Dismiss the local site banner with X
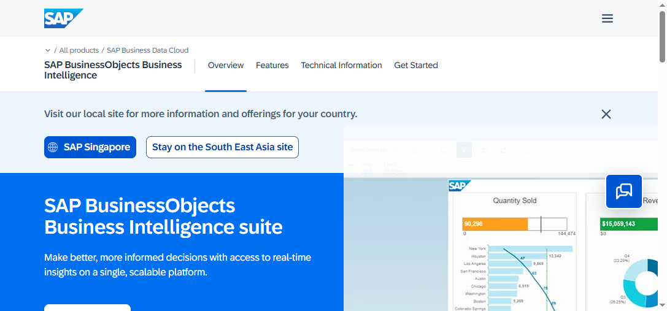The width and height of the screenshot is (667, 311). point(606,114)
